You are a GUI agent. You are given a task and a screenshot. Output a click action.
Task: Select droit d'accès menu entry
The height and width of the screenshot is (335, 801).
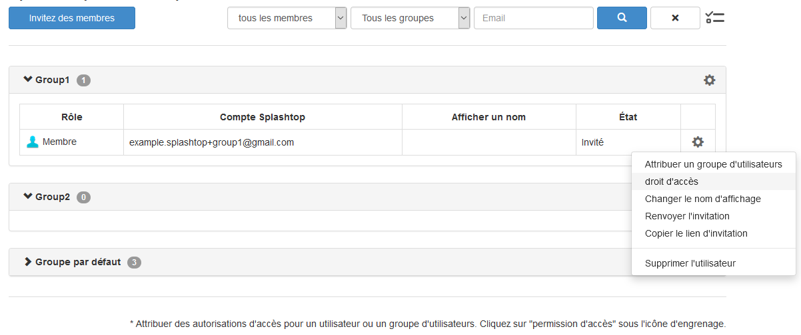(714, 181)
